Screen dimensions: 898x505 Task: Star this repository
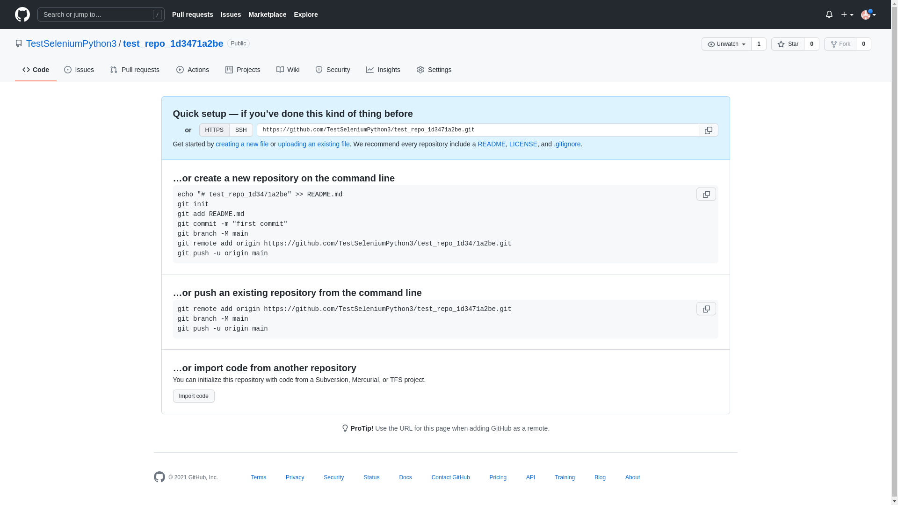click(788, 44)
